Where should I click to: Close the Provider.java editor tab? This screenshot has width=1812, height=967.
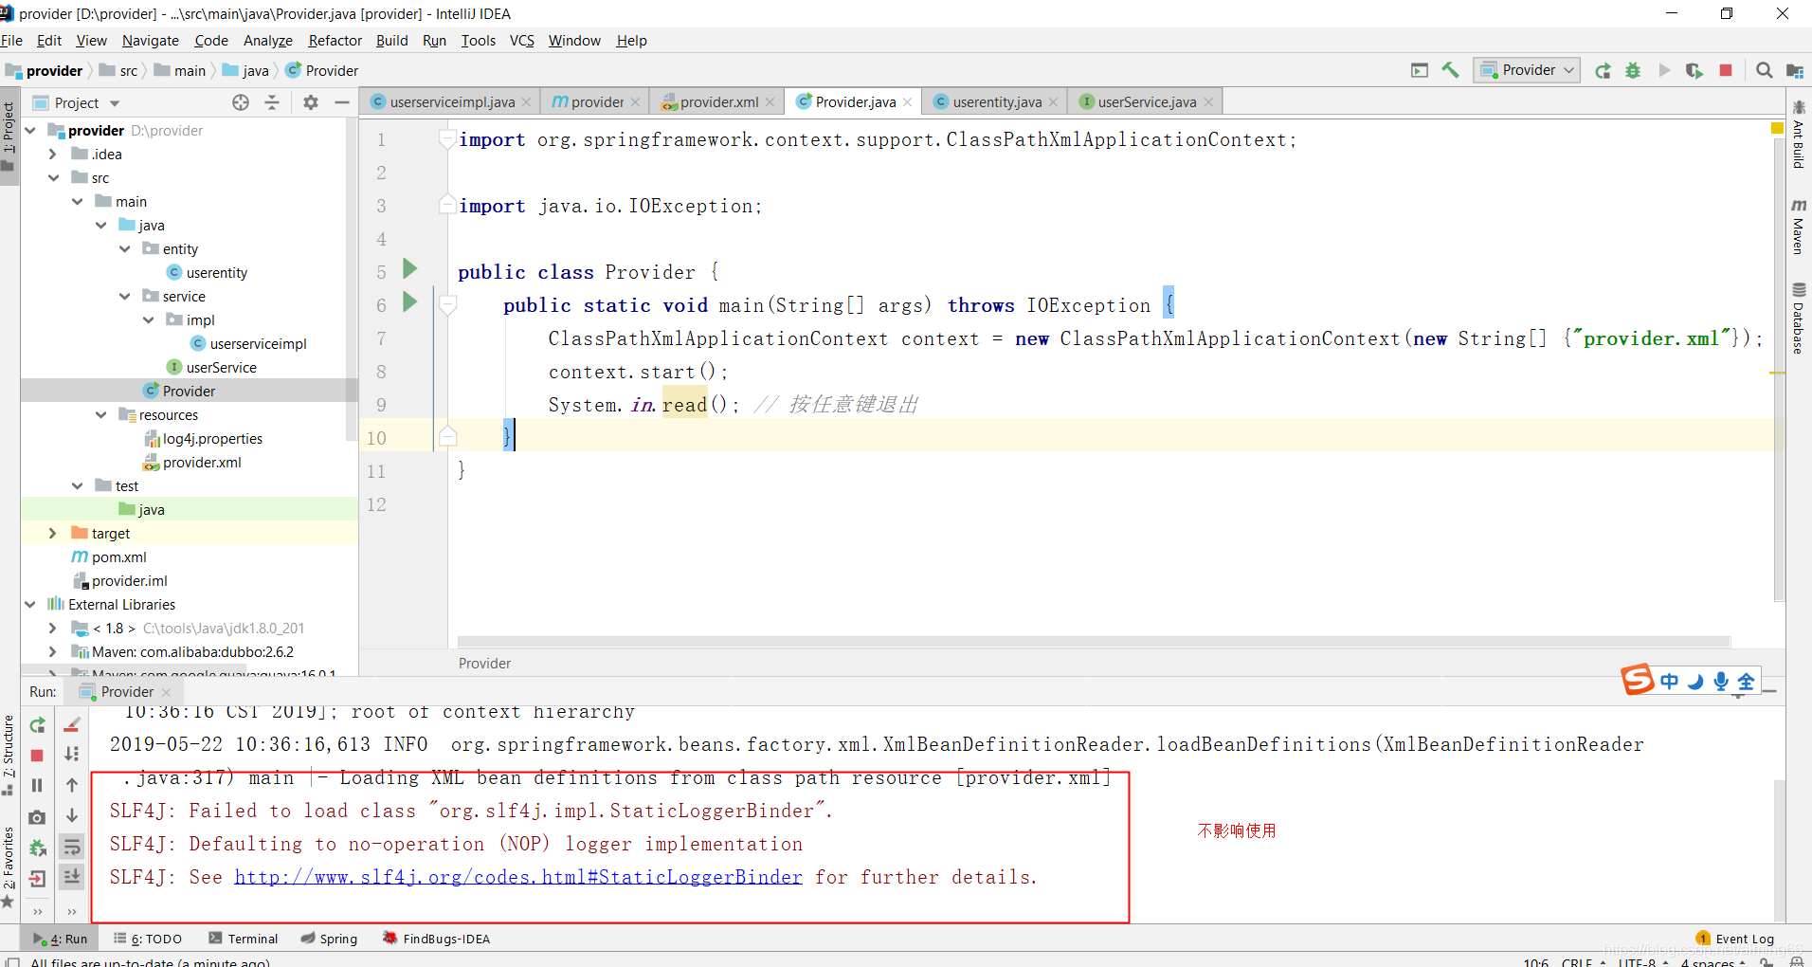(x=908, y=102)
